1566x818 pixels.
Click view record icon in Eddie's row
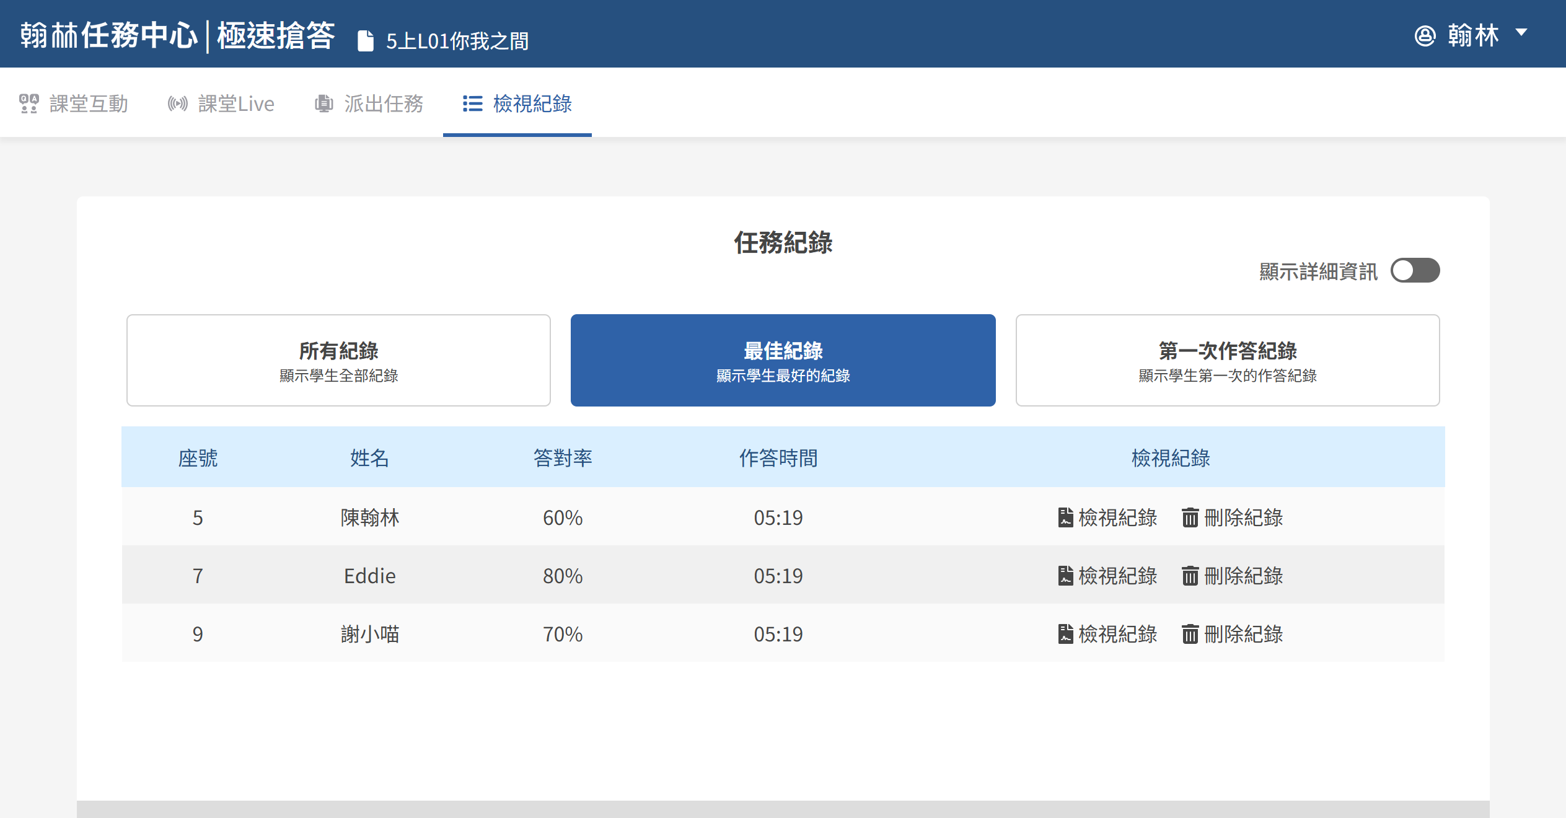[x=1065, y=576]
